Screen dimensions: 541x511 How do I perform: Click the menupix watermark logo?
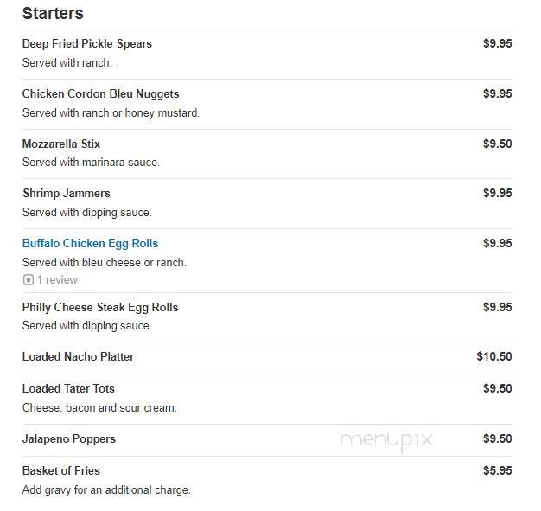coord(386,440)
